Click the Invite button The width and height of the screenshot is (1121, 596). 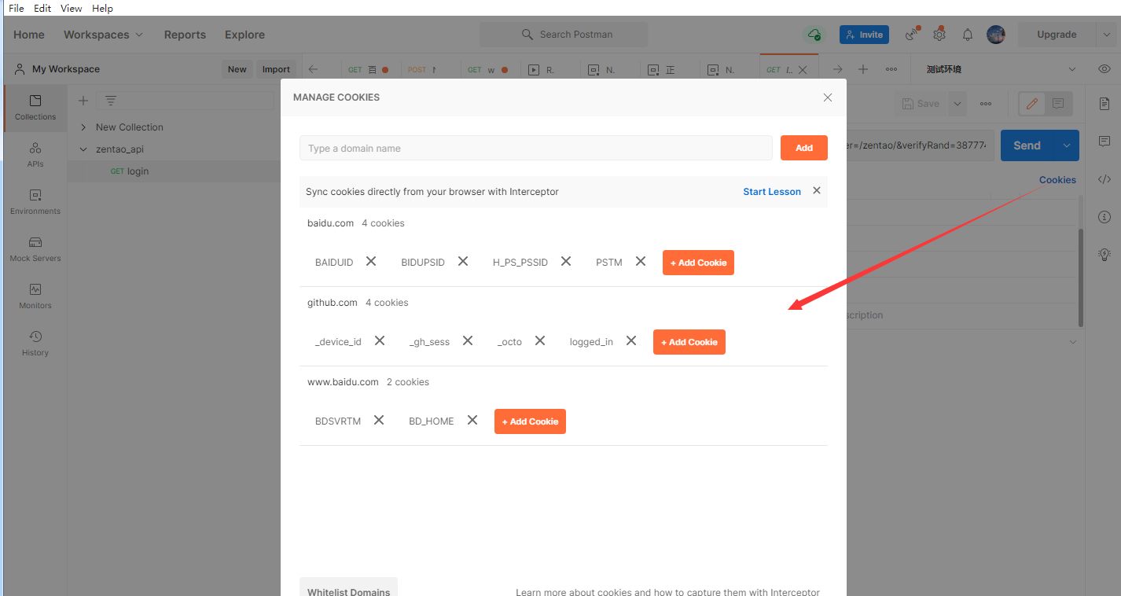click(x=864, y=35)
